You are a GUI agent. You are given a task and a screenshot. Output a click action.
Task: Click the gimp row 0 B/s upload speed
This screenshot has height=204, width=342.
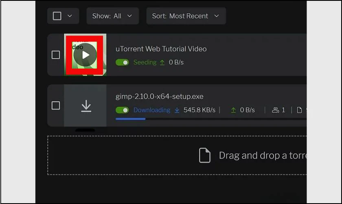tap(248, 110)
